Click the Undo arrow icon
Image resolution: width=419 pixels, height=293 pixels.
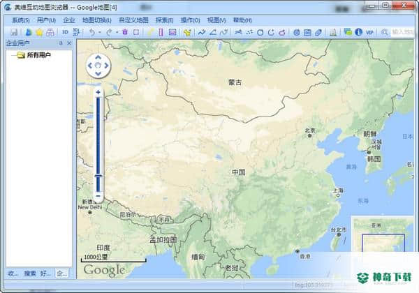click(92, 33)
